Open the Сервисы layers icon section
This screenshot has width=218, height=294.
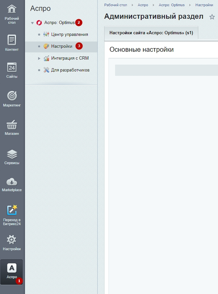(x=12, y=157)
